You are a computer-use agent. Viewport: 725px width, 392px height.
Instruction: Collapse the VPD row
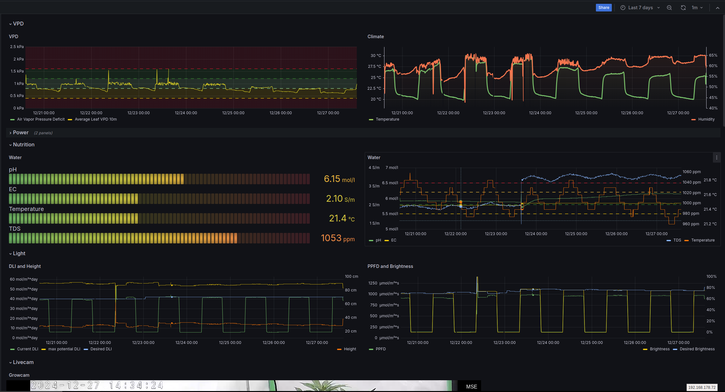[16, 24]
